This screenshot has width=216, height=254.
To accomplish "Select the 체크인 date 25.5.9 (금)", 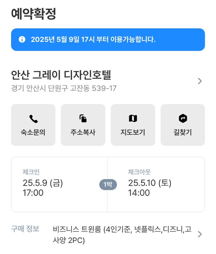I will (x=43, y=183).
